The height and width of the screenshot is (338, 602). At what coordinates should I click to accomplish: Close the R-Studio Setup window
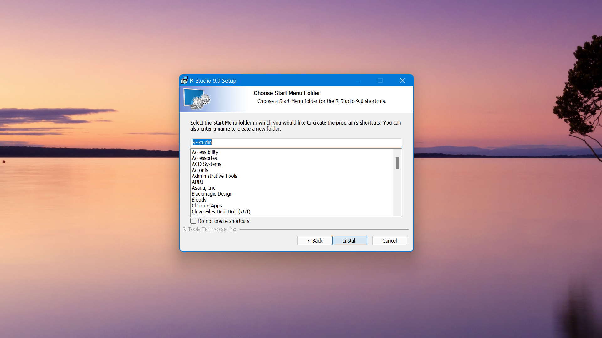(x=402, y=80)
